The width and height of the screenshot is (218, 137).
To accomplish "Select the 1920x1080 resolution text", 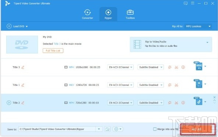I will pos(82,67).
